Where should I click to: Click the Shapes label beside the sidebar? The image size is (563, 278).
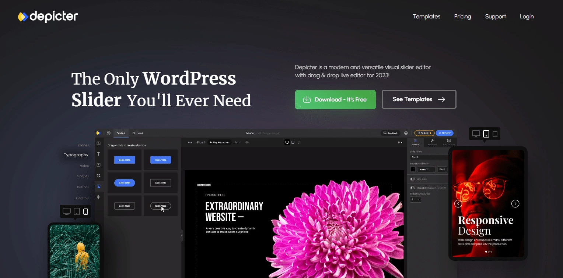tap(83, 176)
